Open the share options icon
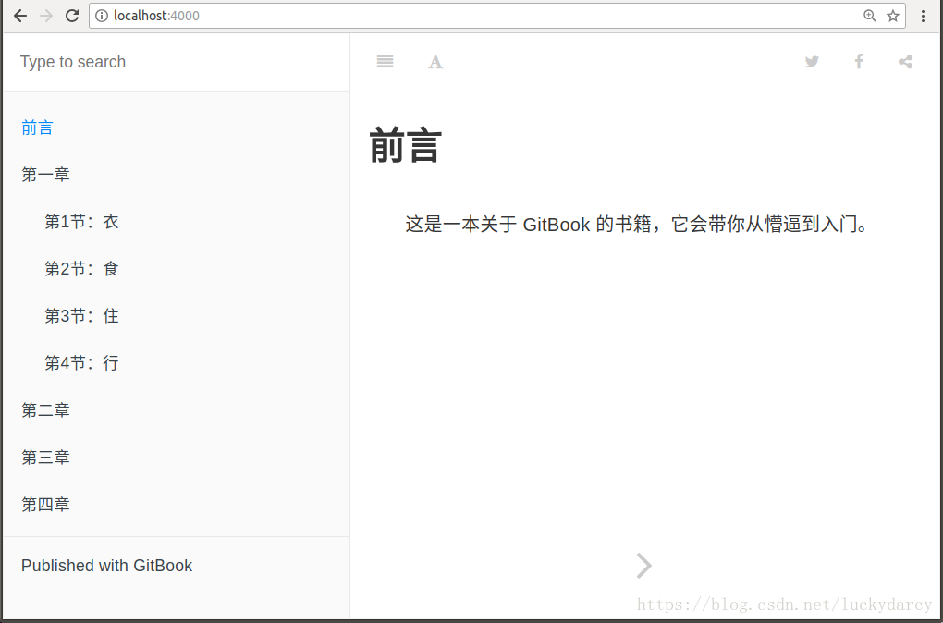Viewport: 943px width, 623px height. pyautogui.click(x=905, y=61)
